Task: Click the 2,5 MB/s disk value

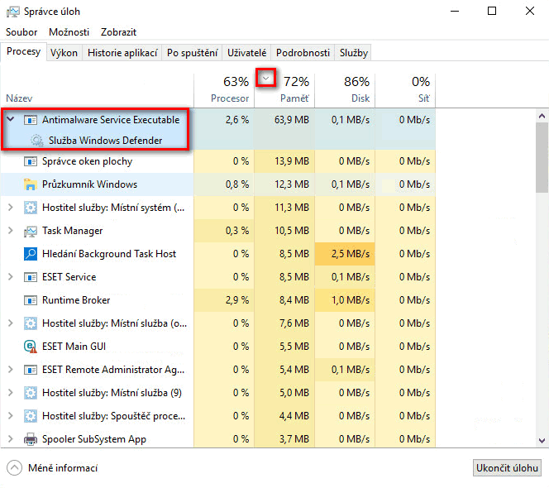Action: [351, 254]
